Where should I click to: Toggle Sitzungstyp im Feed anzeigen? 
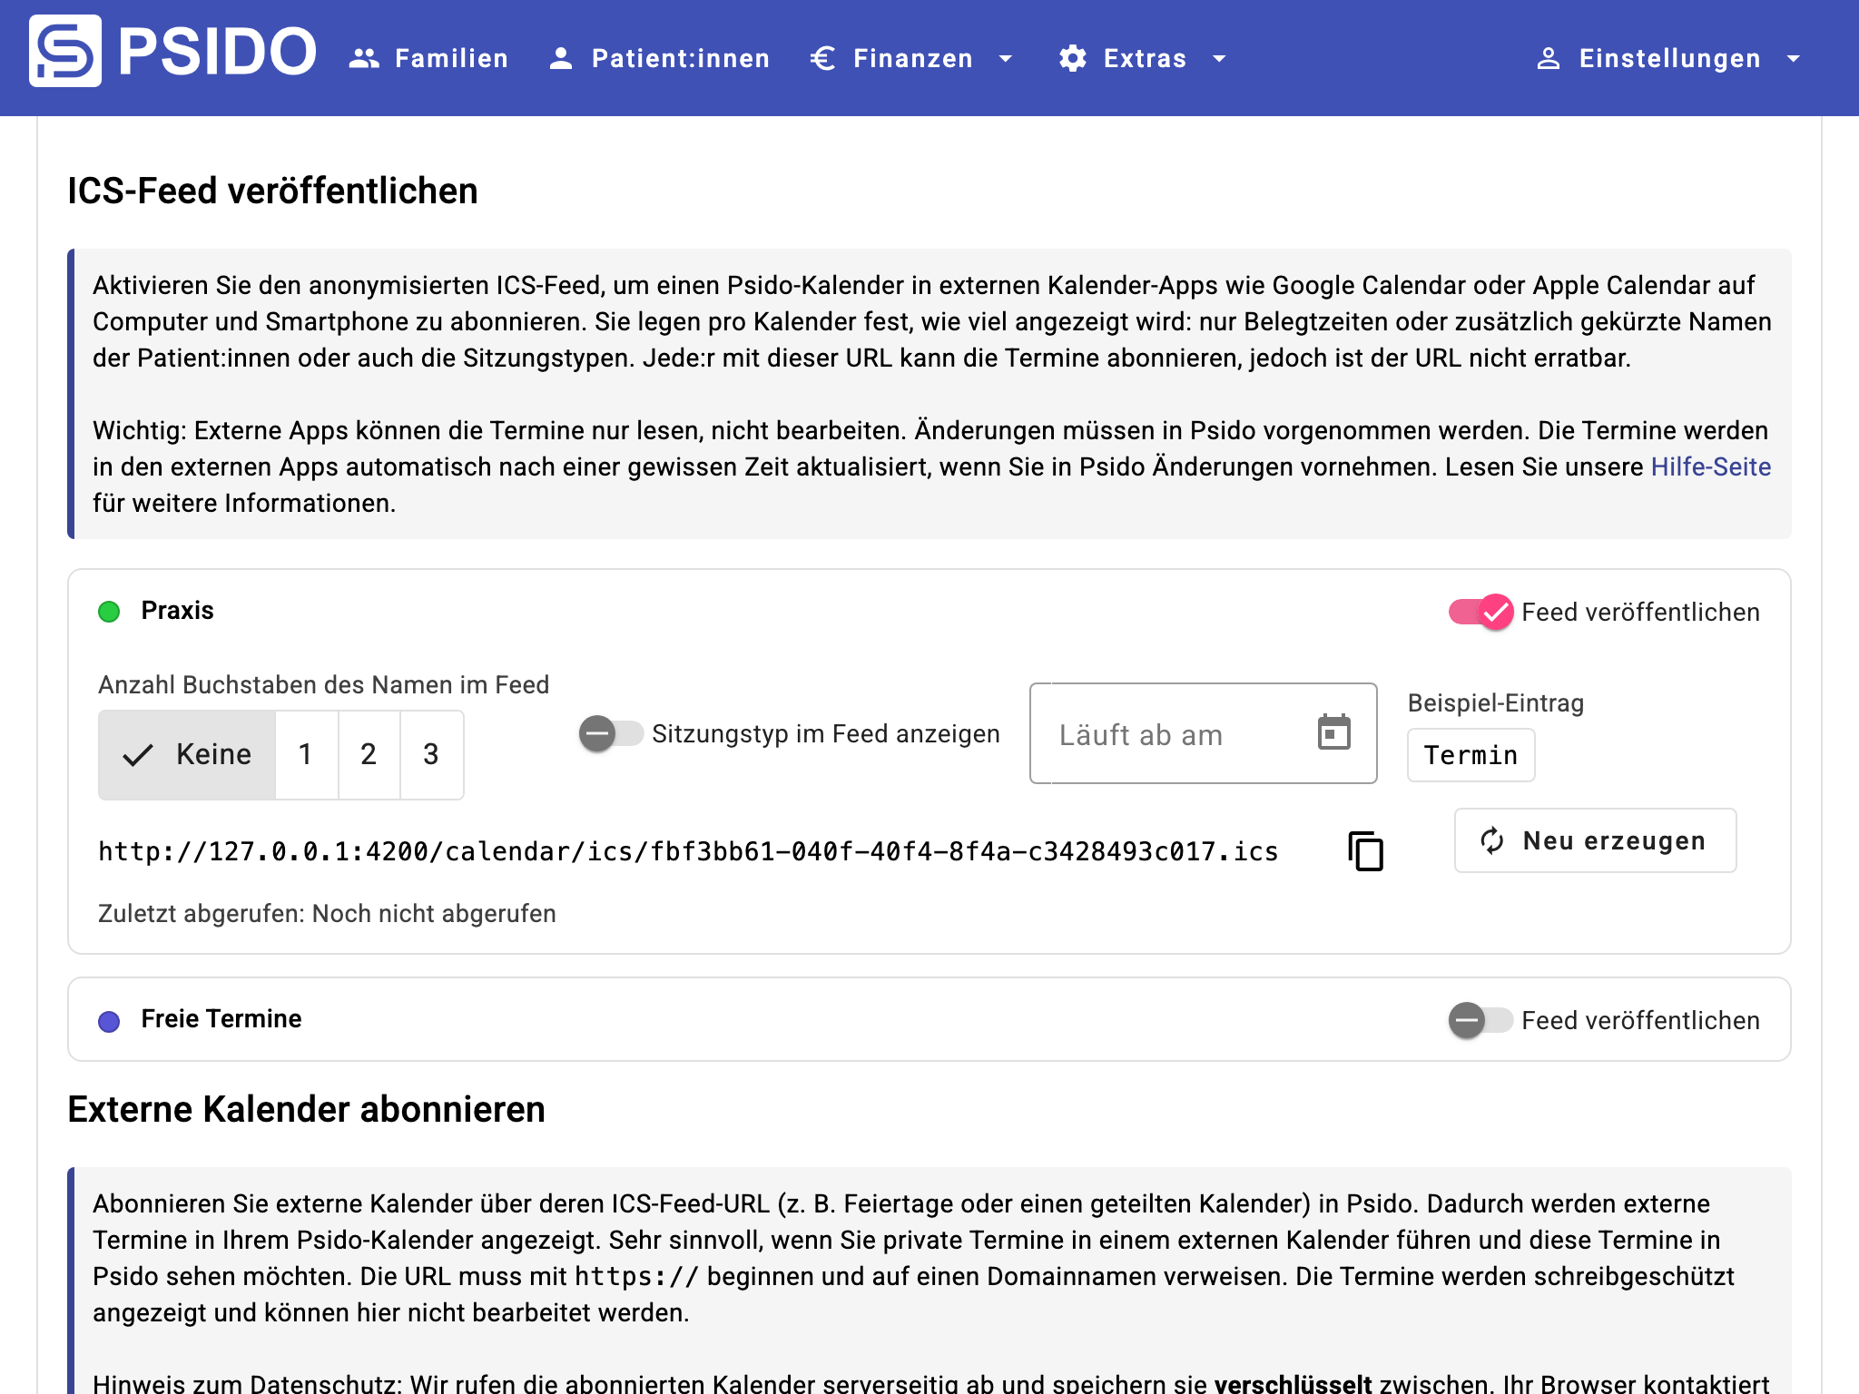tap(611, 733)
